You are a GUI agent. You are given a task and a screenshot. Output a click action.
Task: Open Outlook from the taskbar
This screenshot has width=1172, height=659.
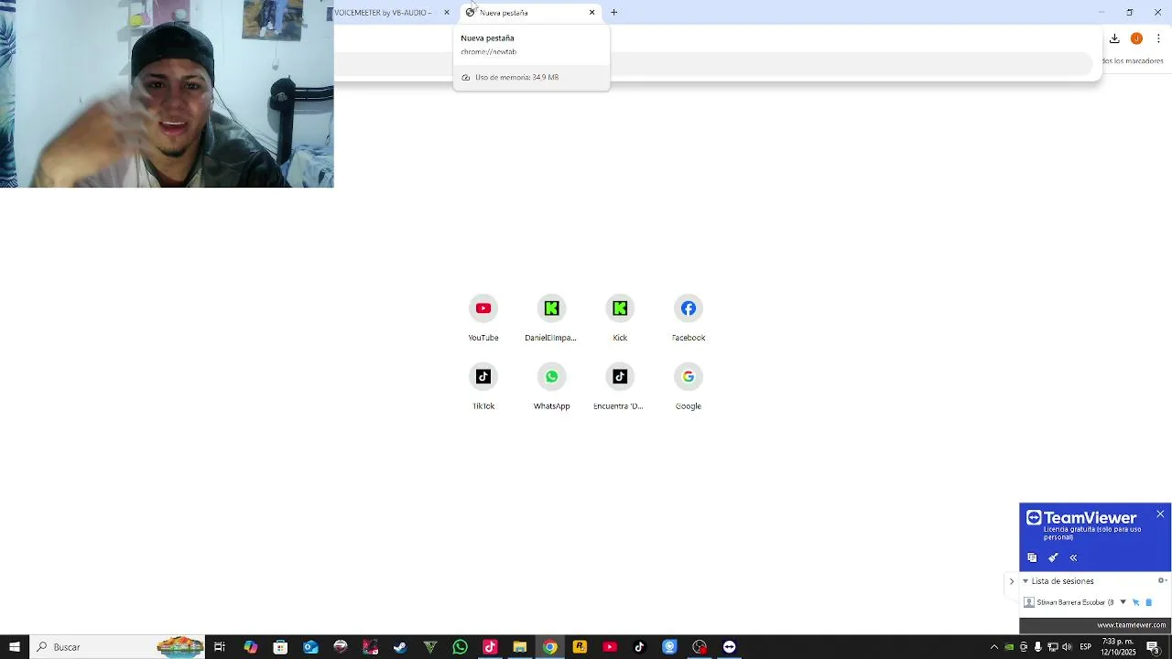tap(310, 647)
